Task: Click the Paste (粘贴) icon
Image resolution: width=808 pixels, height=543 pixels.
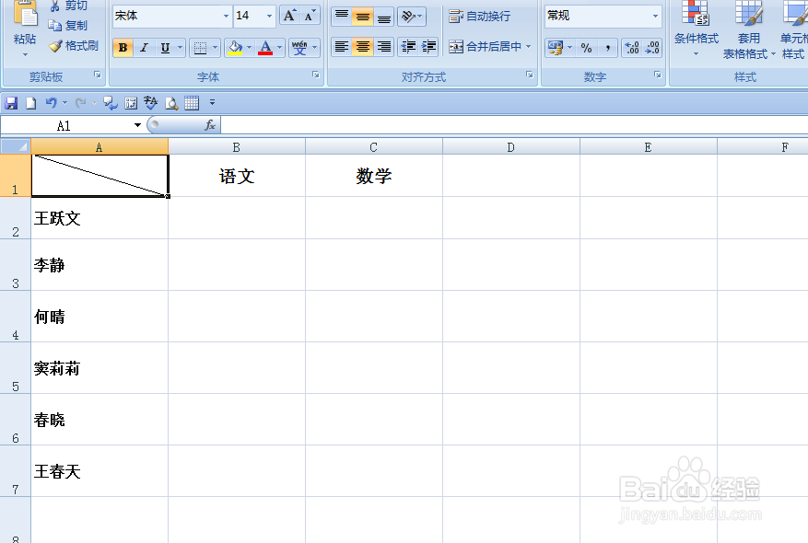Action: point(25,15)
